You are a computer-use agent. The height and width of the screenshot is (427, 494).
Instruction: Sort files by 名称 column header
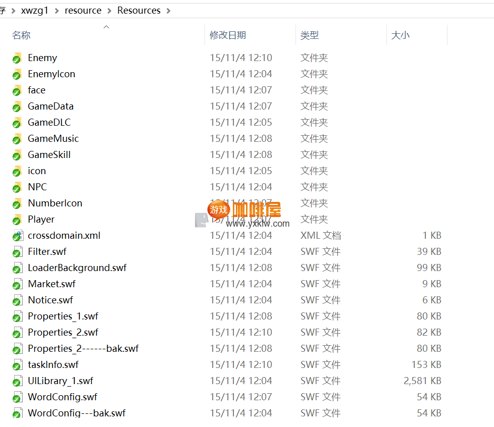coord(21,35)
